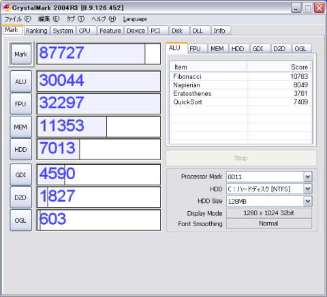Image resolution: width=327 pixels, height=297 pixels.
Task: Run the OGL benchmark button
Action: (20, 220)
